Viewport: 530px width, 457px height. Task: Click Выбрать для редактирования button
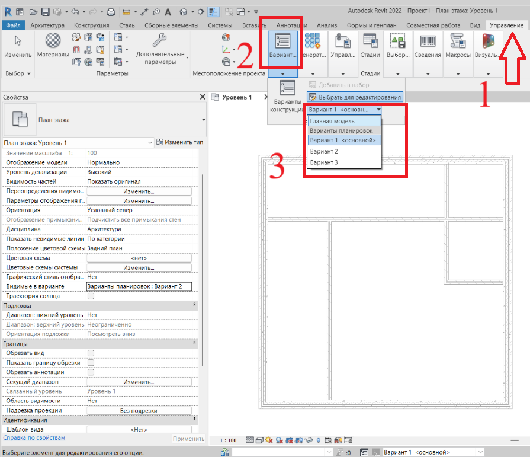click(x=355, y=97)
